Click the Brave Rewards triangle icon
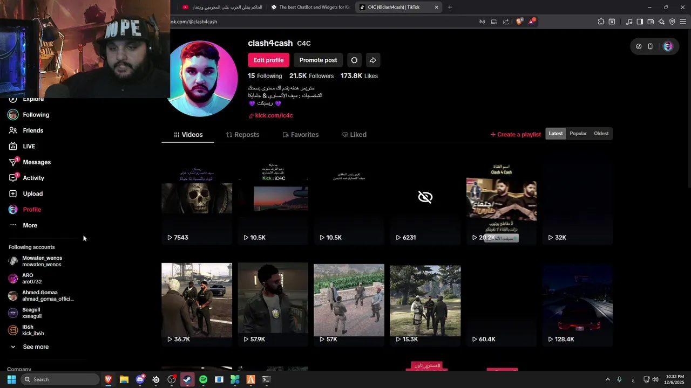This screenshot has height=388, width=691. 532,22
